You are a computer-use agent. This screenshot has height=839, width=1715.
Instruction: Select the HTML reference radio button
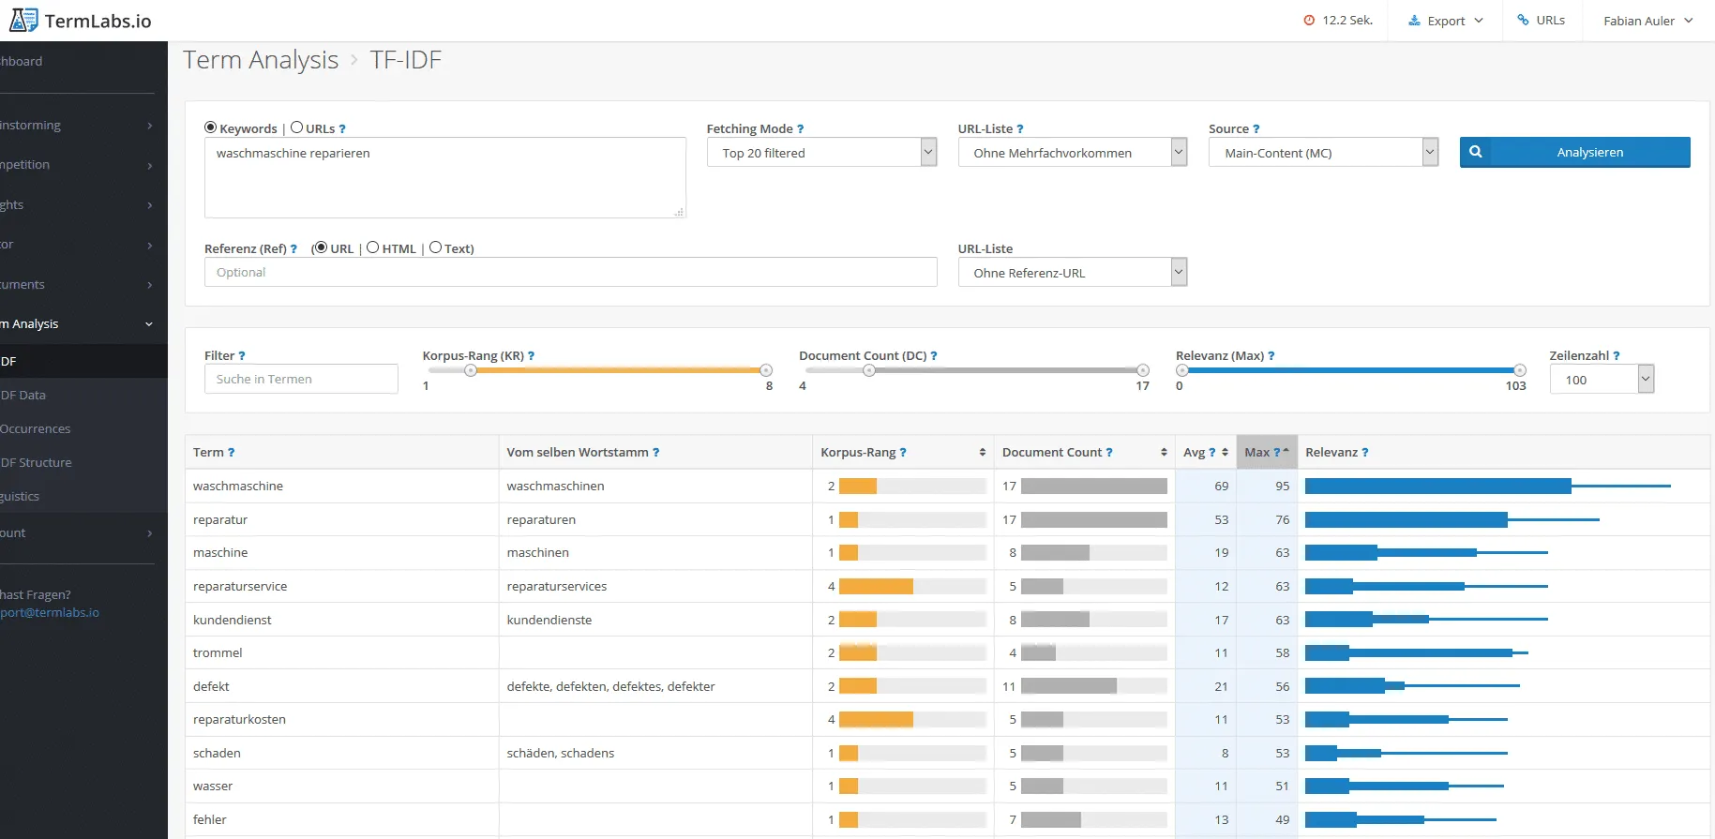click(x=373, y=247)
